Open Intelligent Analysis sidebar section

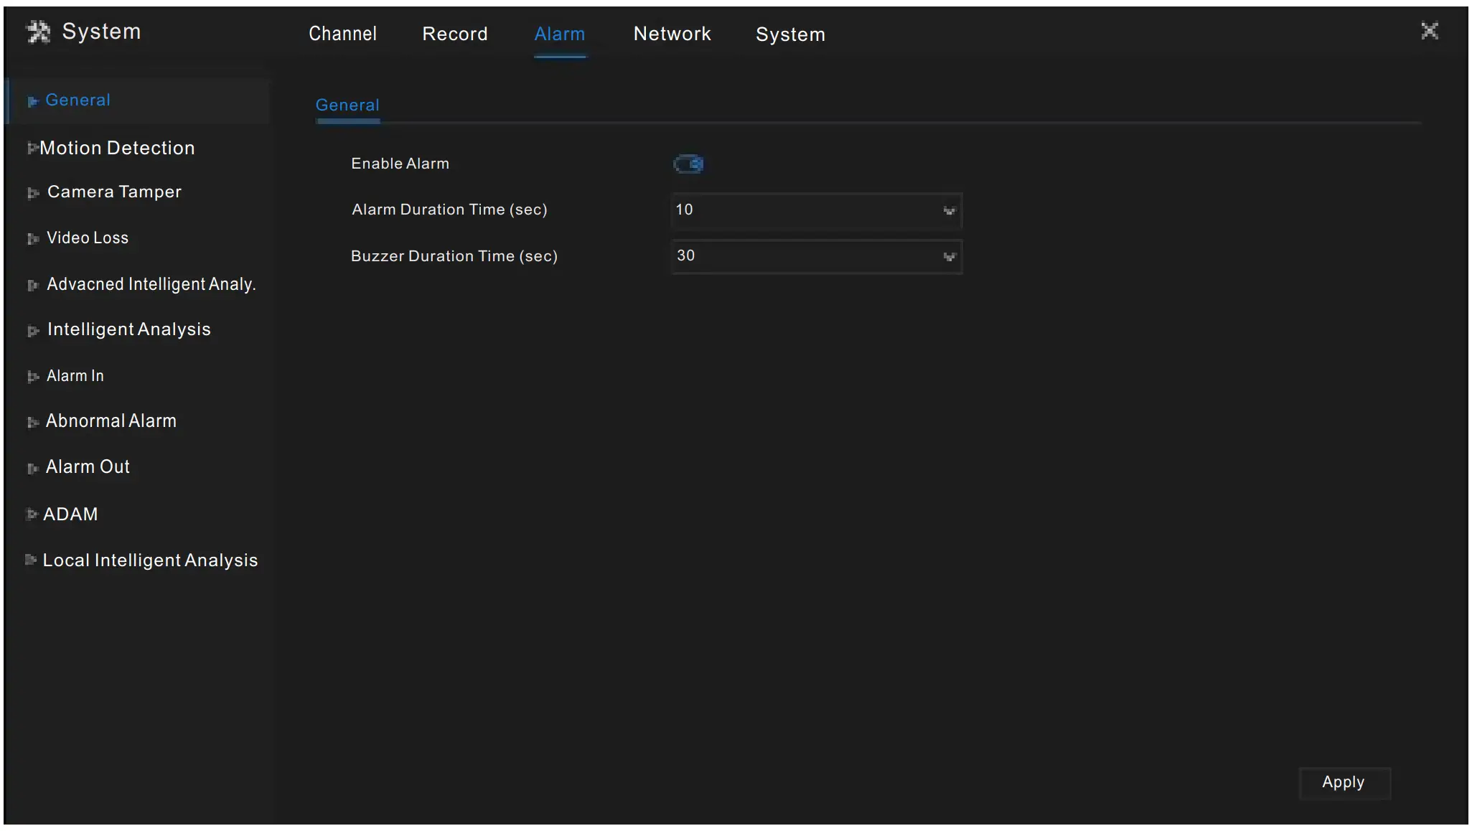tap(128, 329)
